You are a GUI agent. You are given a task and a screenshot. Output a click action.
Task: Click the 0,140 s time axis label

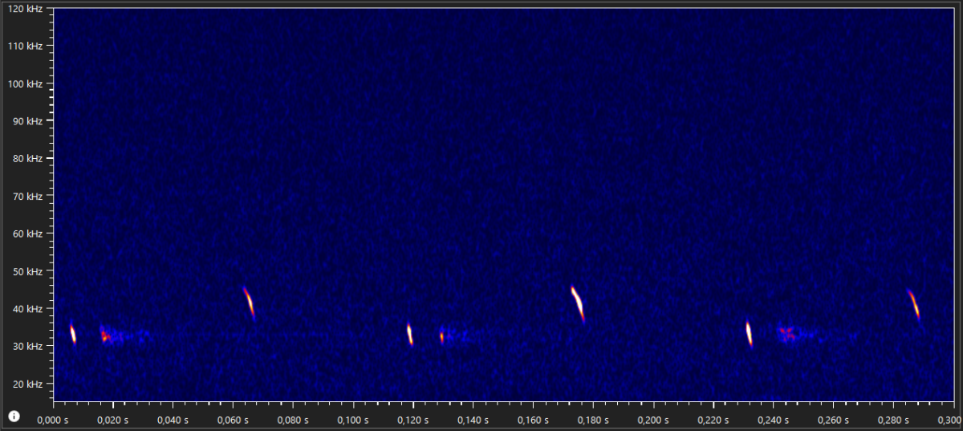pyautogui.click(x=473, y=420)
